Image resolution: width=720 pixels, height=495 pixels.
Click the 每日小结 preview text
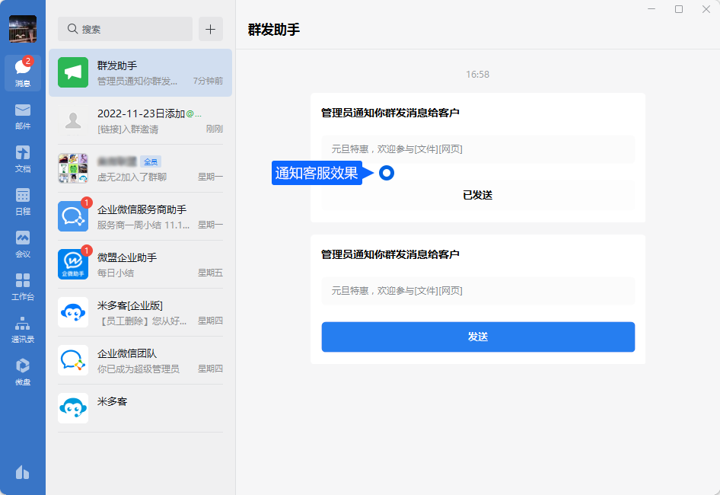pyautogui.click(x=116, y=273)
